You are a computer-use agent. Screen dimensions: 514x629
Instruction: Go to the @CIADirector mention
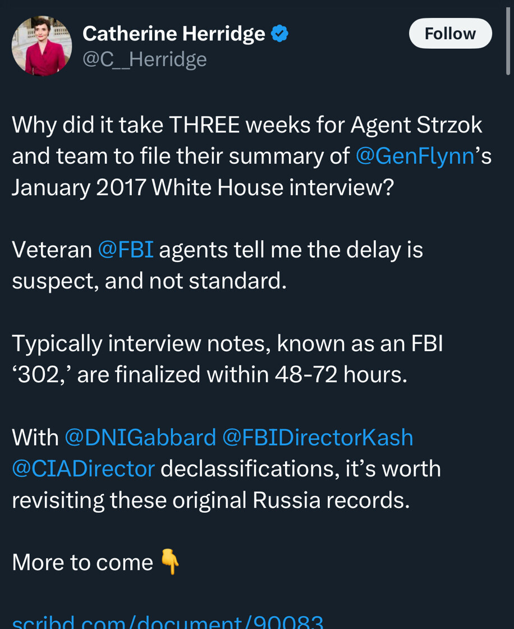point(83,469)
